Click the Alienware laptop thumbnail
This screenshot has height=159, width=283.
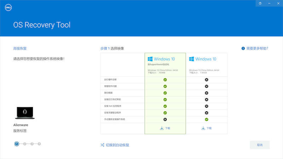pyautogui.click(x=25, y=113)
